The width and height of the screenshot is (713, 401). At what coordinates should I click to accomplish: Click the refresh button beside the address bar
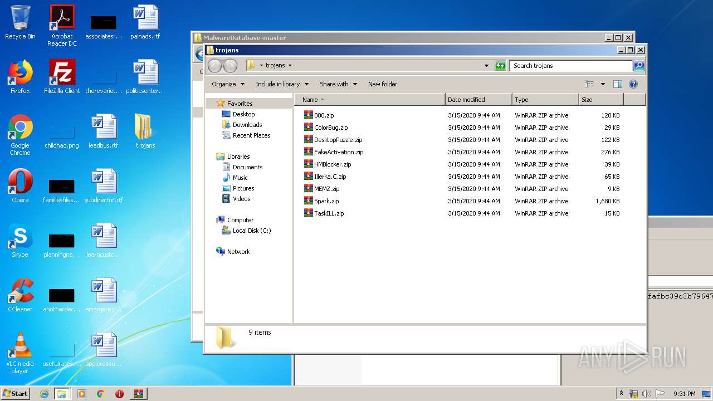pyautogui.click(x=500, y=66)
